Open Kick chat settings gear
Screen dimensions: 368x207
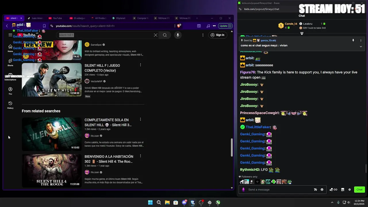click(350, 189)
